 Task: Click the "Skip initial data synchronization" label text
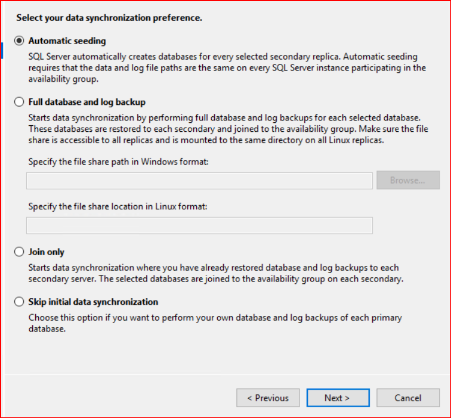pos(93,302)
